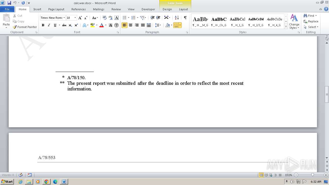Toggle Show/Hide paragraph marks

click(x=185, y=18)
